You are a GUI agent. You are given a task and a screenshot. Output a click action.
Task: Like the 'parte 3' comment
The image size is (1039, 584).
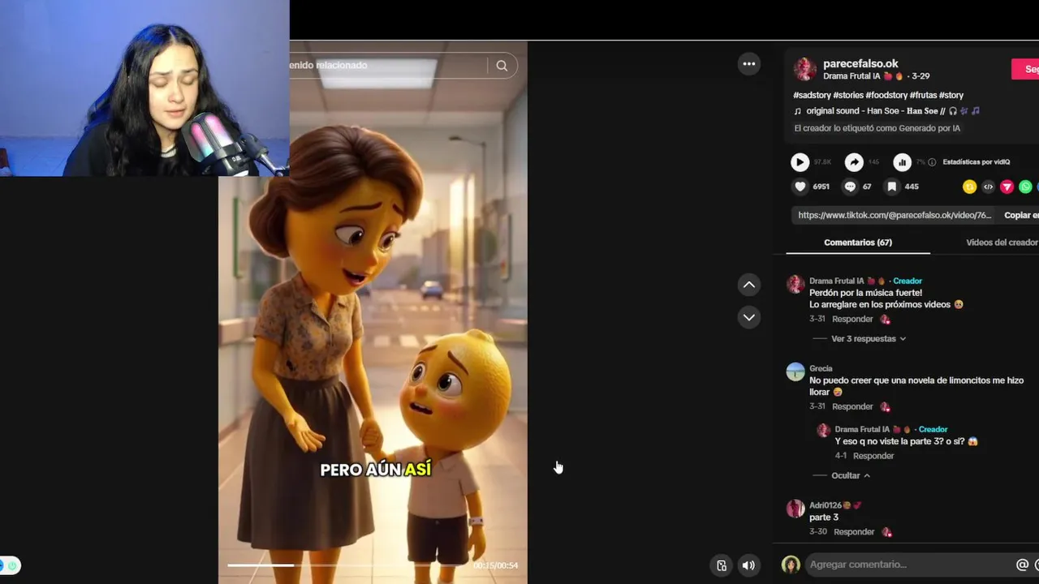click(886, 532)
